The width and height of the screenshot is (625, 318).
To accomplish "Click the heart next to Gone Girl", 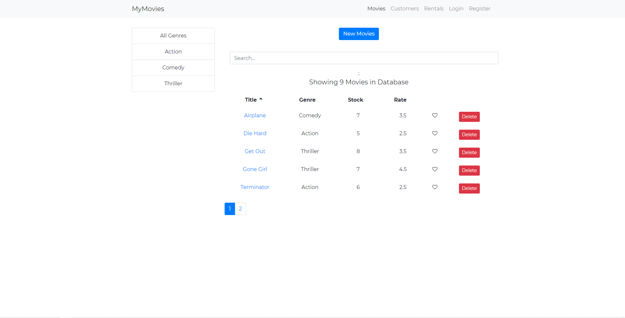I will click(435, 169).
